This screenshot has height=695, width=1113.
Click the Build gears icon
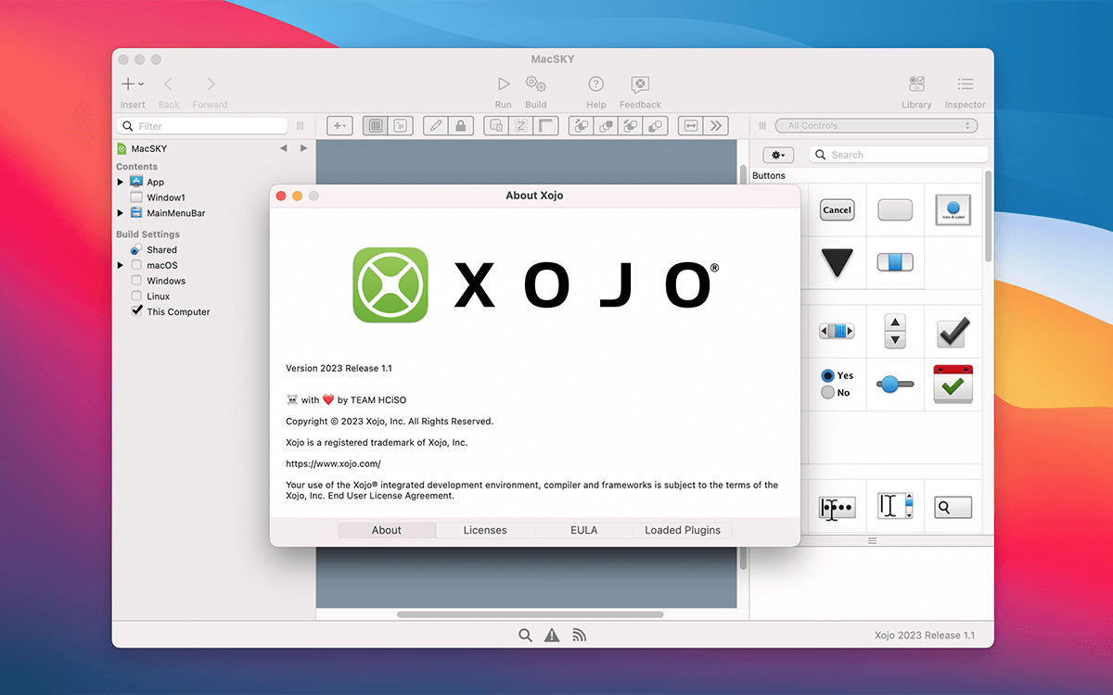pyautogui.click(x=535, y=83)
